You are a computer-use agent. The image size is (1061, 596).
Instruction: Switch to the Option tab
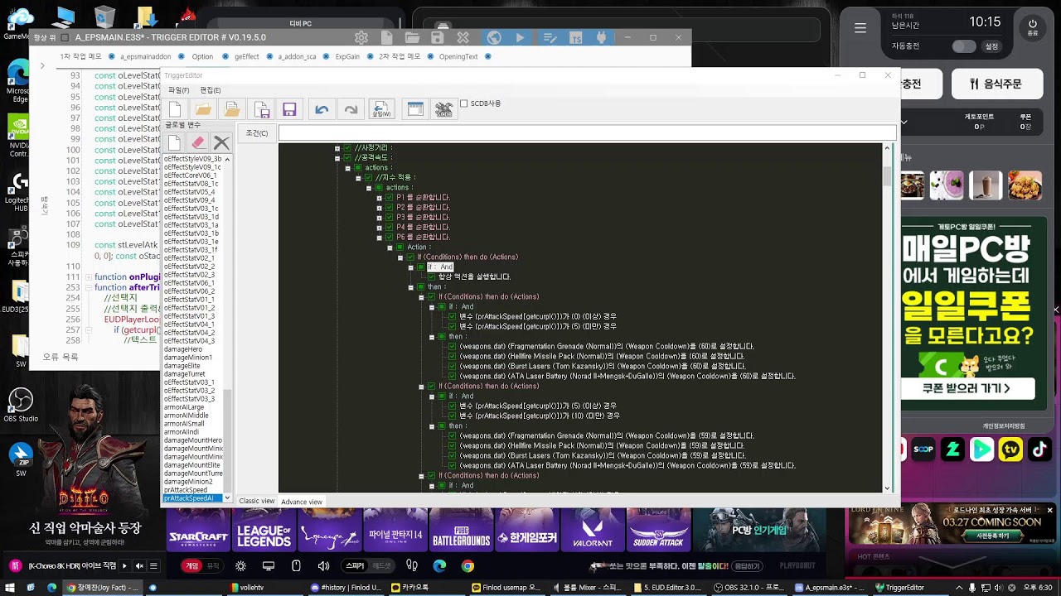pos(202,56)
